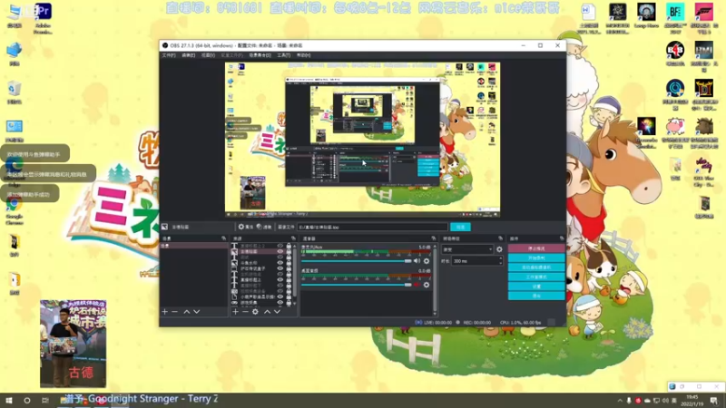Open Adobe Premiere Pro desktop icon
Screen dimensions: 726x408
point(43,18)
